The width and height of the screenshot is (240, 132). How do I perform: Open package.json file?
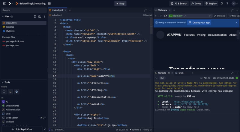13,45
